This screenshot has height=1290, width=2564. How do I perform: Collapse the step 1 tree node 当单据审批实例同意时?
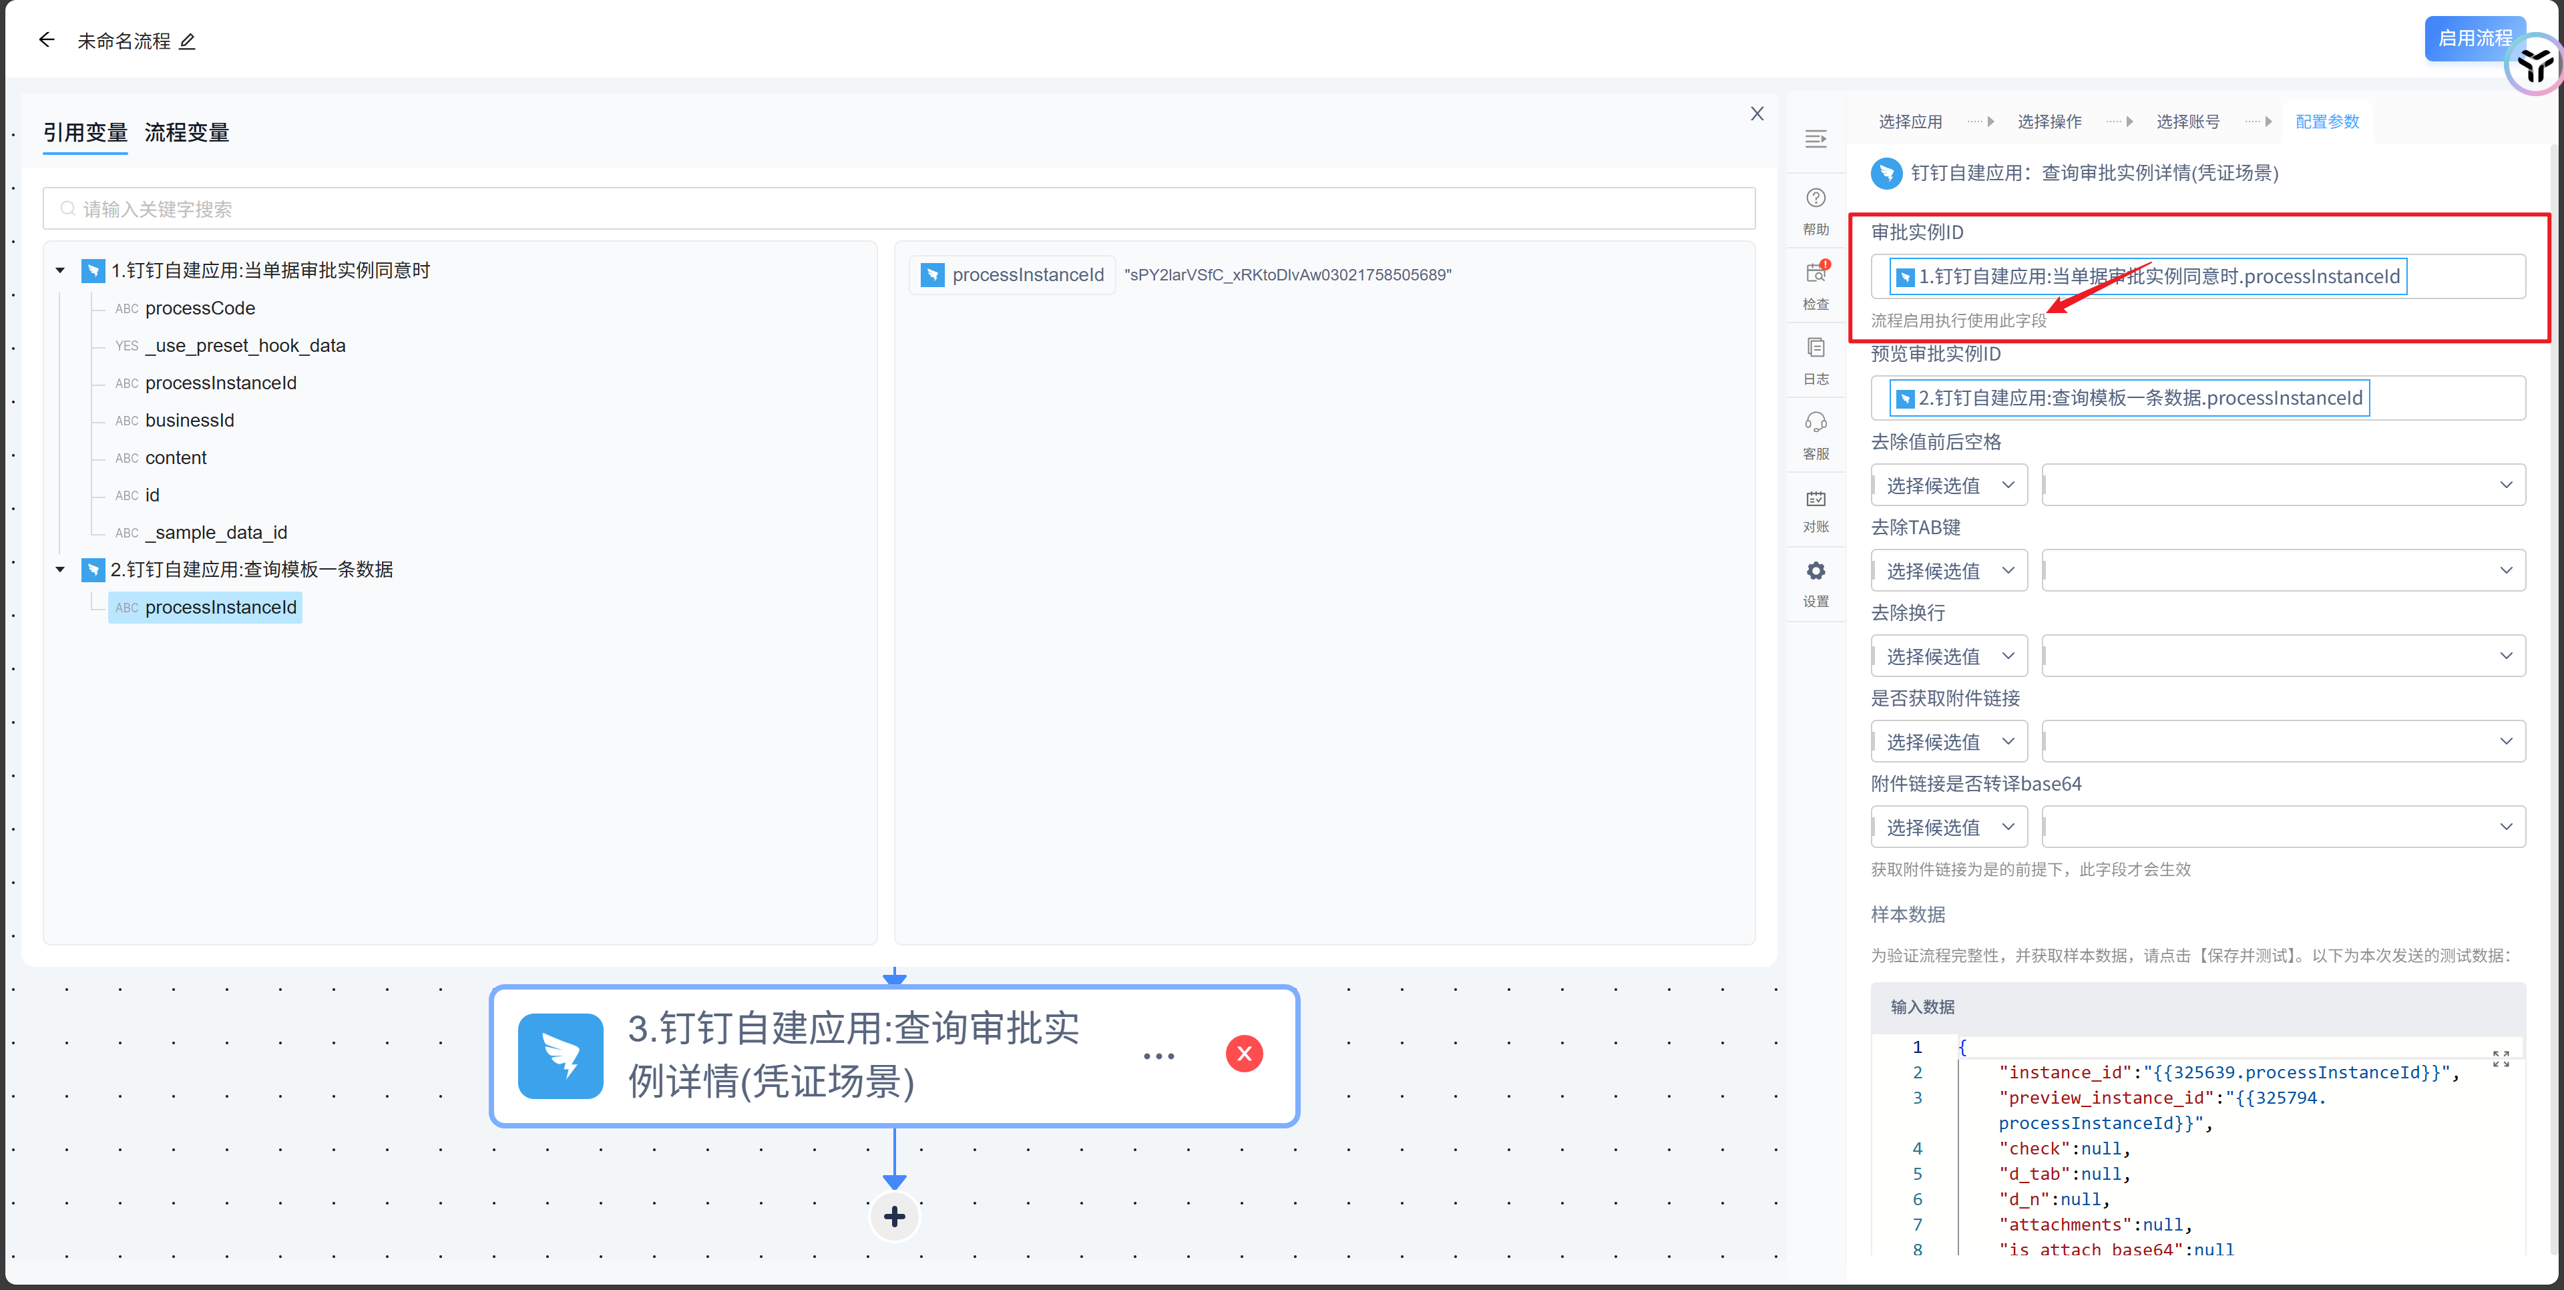click(59, 270)
